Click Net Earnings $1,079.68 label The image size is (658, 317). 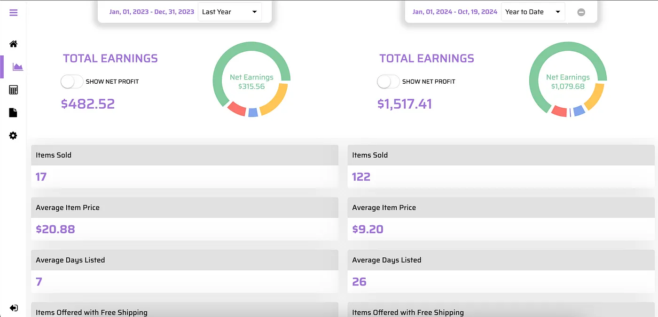click(x=568, y=82)
